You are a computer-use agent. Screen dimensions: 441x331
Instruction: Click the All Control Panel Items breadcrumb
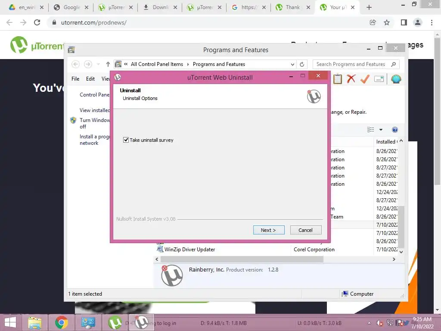(157, 64)
